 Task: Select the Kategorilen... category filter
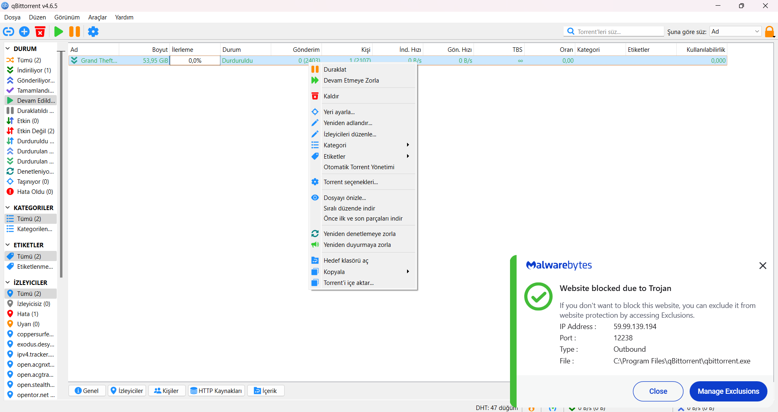tap(30, 229)
